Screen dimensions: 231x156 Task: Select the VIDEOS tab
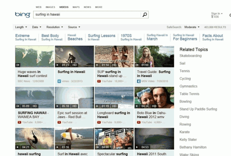click(64, 7)
